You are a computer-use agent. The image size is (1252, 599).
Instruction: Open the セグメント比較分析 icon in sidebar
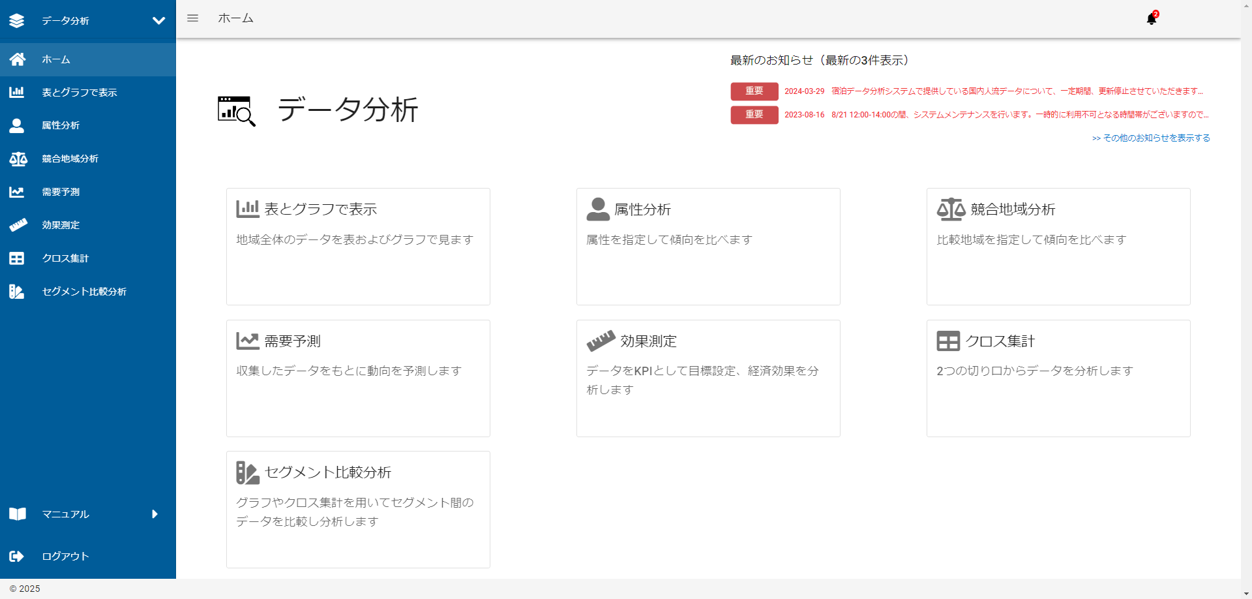pos(16,292)
